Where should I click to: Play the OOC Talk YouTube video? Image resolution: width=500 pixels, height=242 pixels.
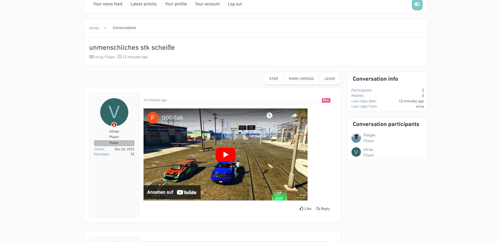point(226,155)
